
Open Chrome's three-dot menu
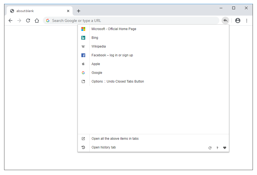(247, 21)
